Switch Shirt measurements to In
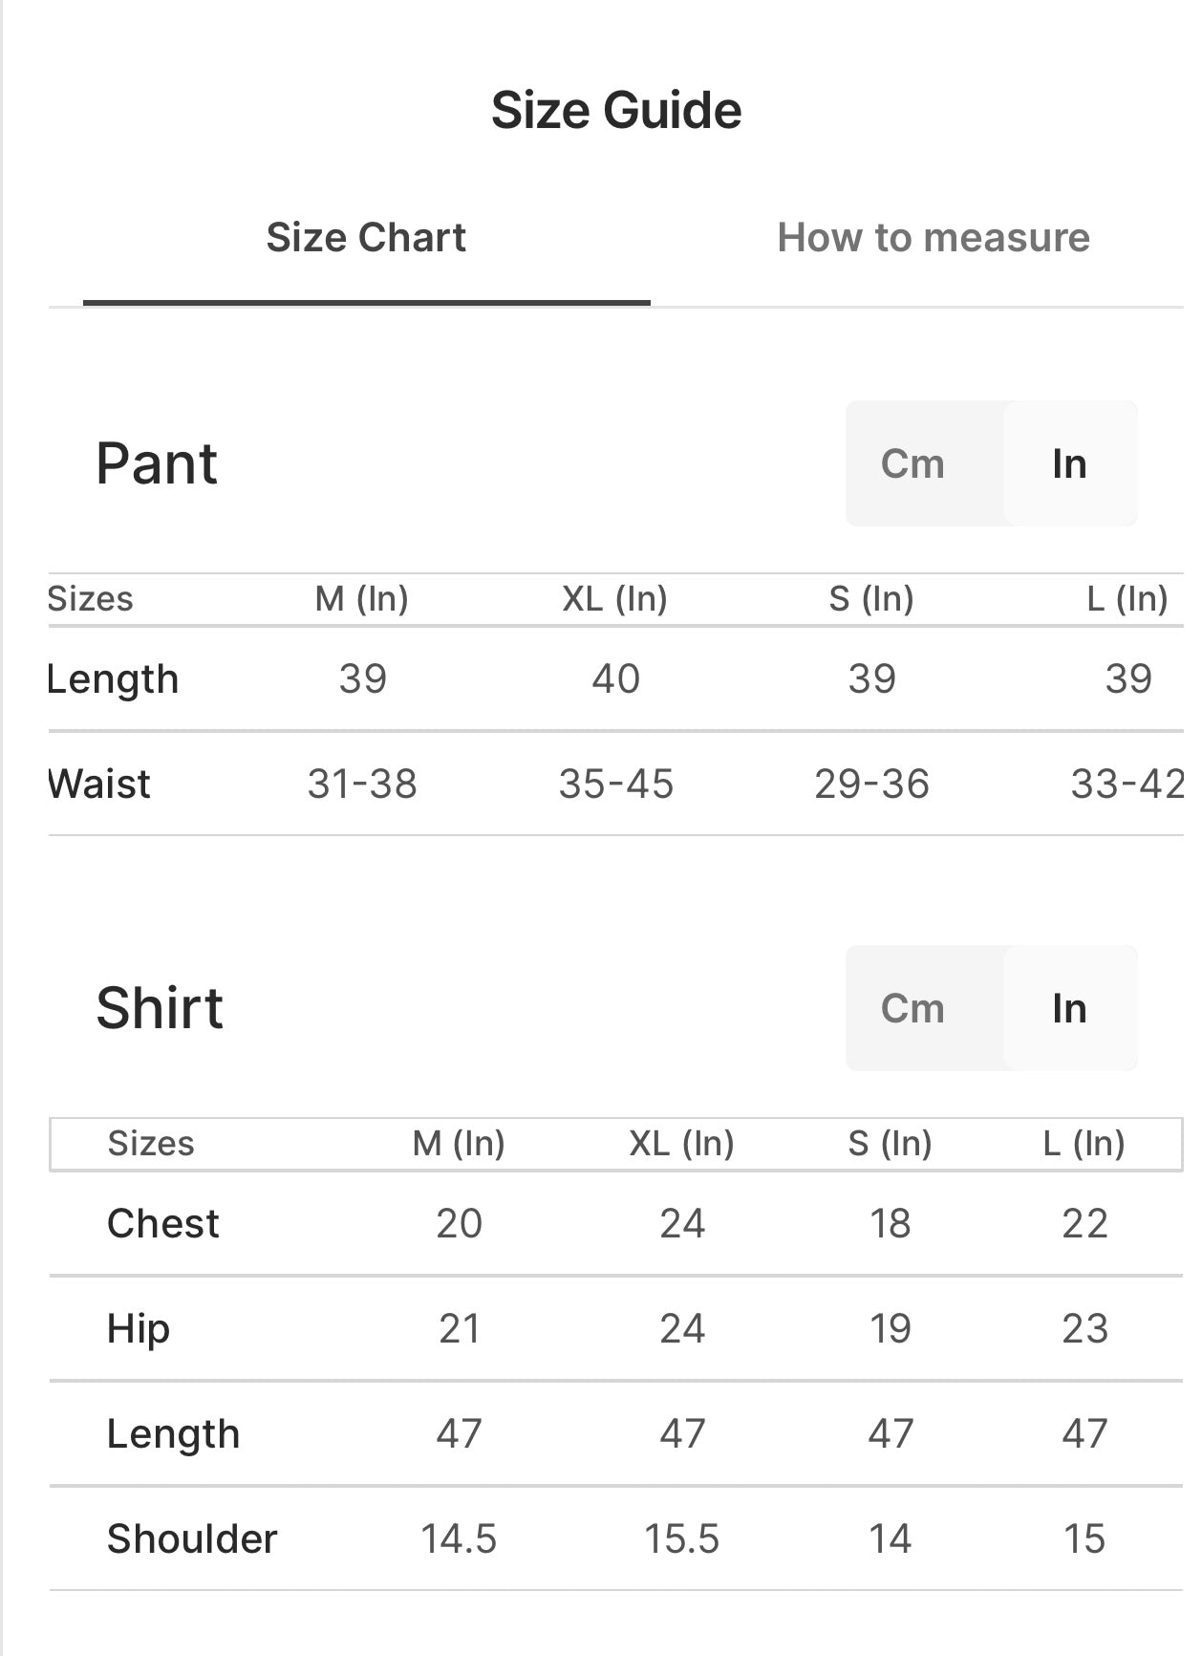The image size is (1202, 1656). tap(1069, 1008)
